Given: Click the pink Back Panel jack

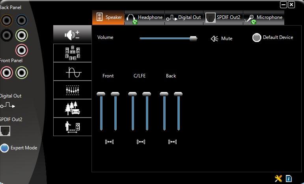Looking at the screenshot, I should pyautogui.click(x=22, y=50).
